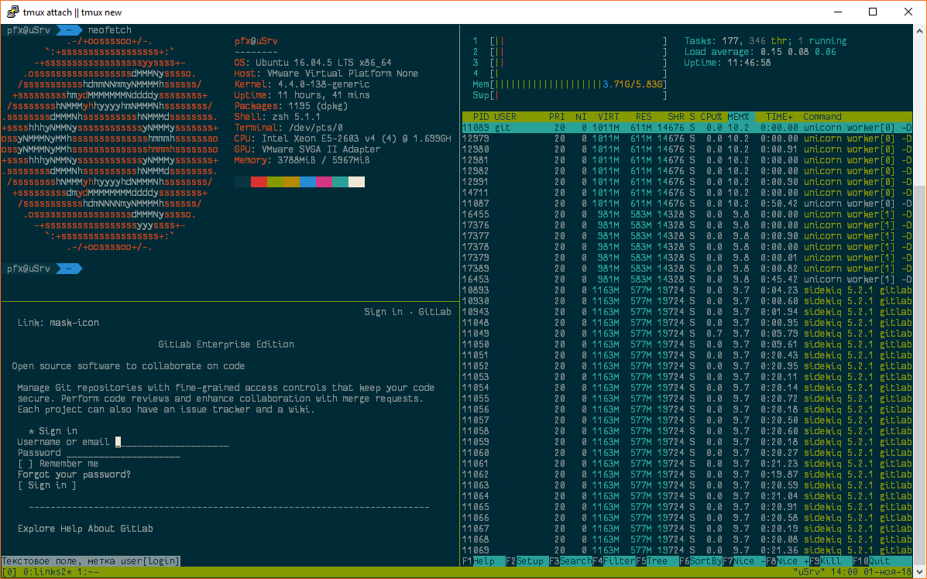The width and height of the screenshot is (927, 579).
Task: Click the CPU 1 meter in htop
Action: (x=570, y=41)
